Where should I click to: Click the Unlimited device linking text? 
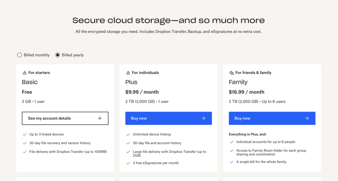point(152,134)
